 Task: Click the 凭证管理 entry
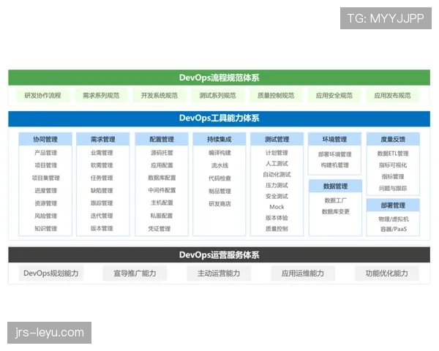pos(160,229)
